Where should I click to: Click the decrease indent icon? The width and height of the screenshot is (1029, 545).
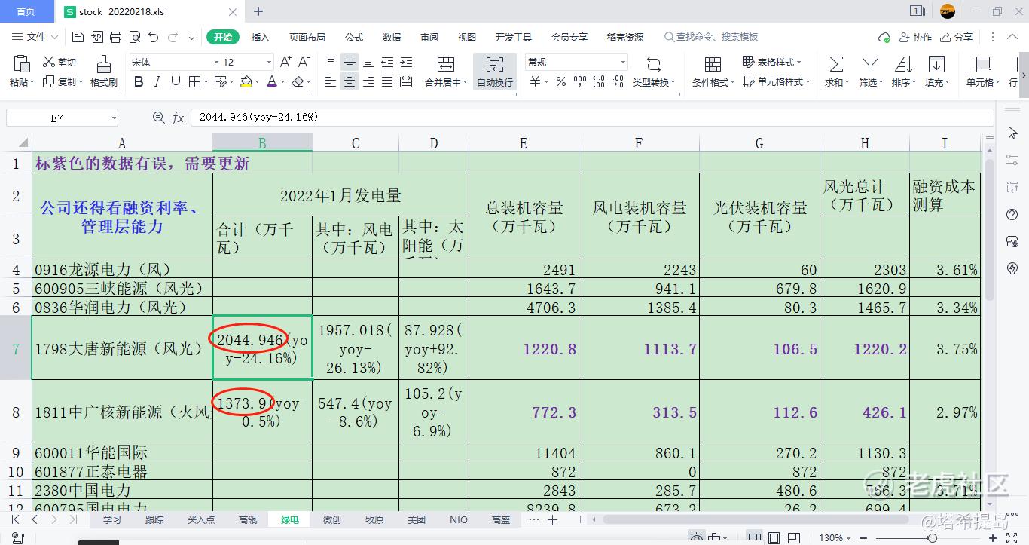(x=387, y=63)
